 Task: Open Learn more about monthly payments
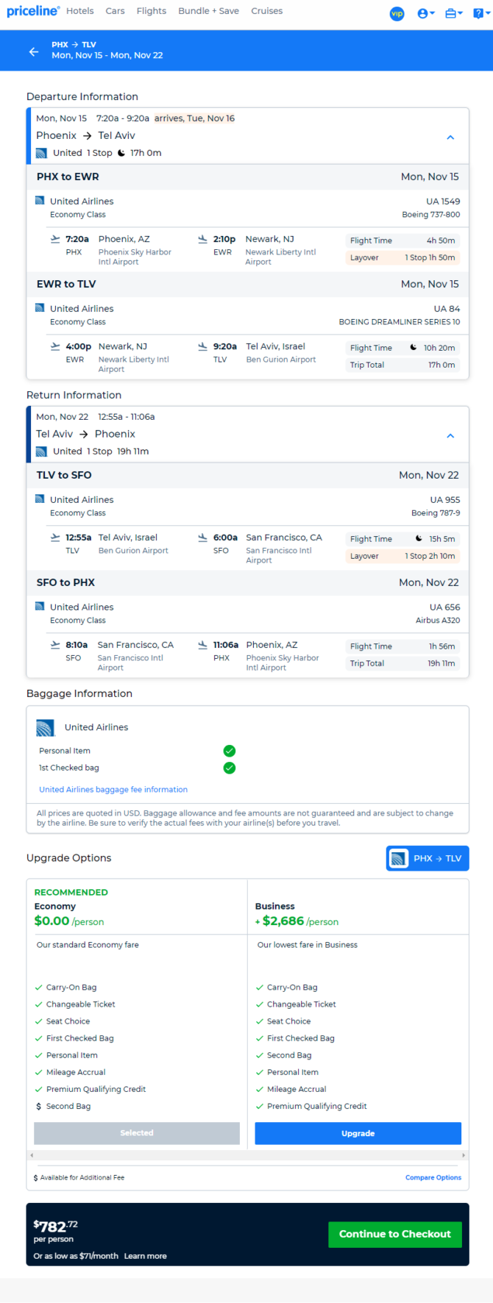coord(145,1256)
